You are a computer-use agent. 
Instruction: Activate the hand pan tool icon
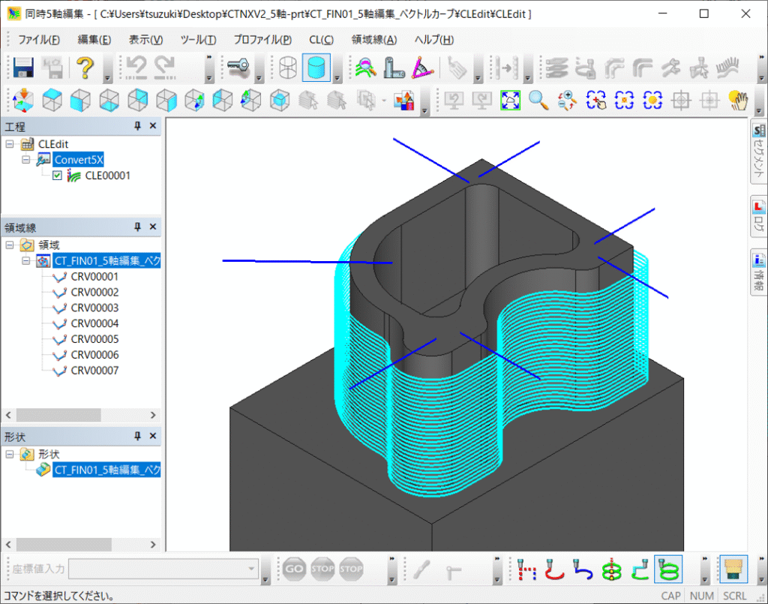click(738, 101)
